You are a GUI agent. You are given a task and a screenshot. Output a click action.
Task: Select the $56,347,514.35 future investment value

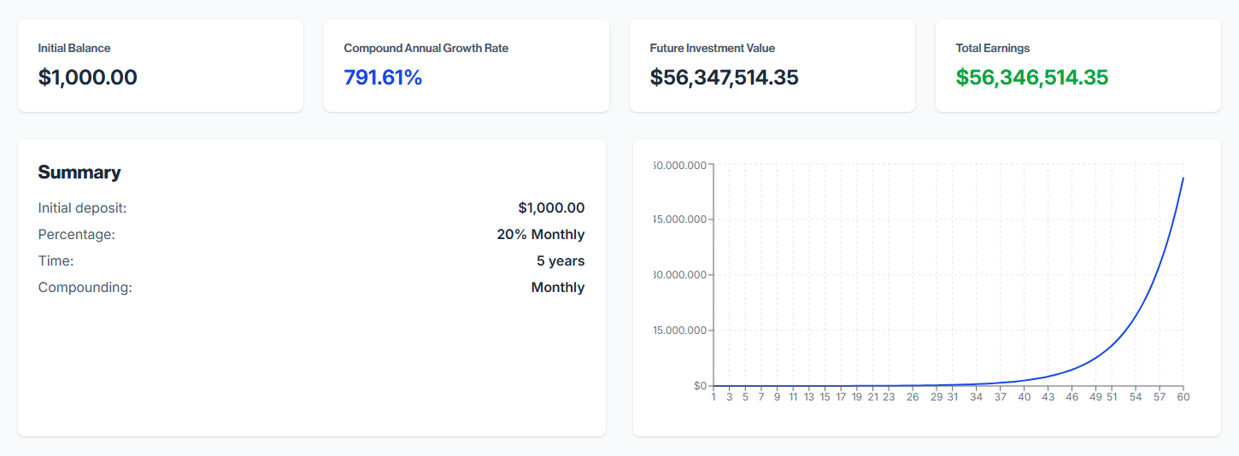click(724, 78)
